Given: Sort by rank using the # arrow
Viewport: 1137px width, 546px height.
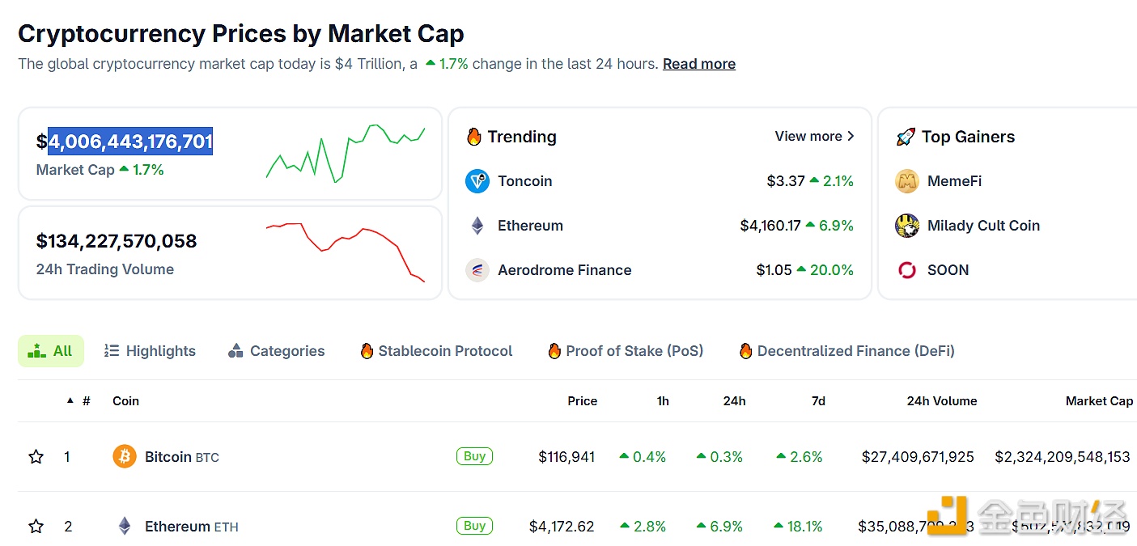Looking at the screenshot, I should click(x=70, y=401).
